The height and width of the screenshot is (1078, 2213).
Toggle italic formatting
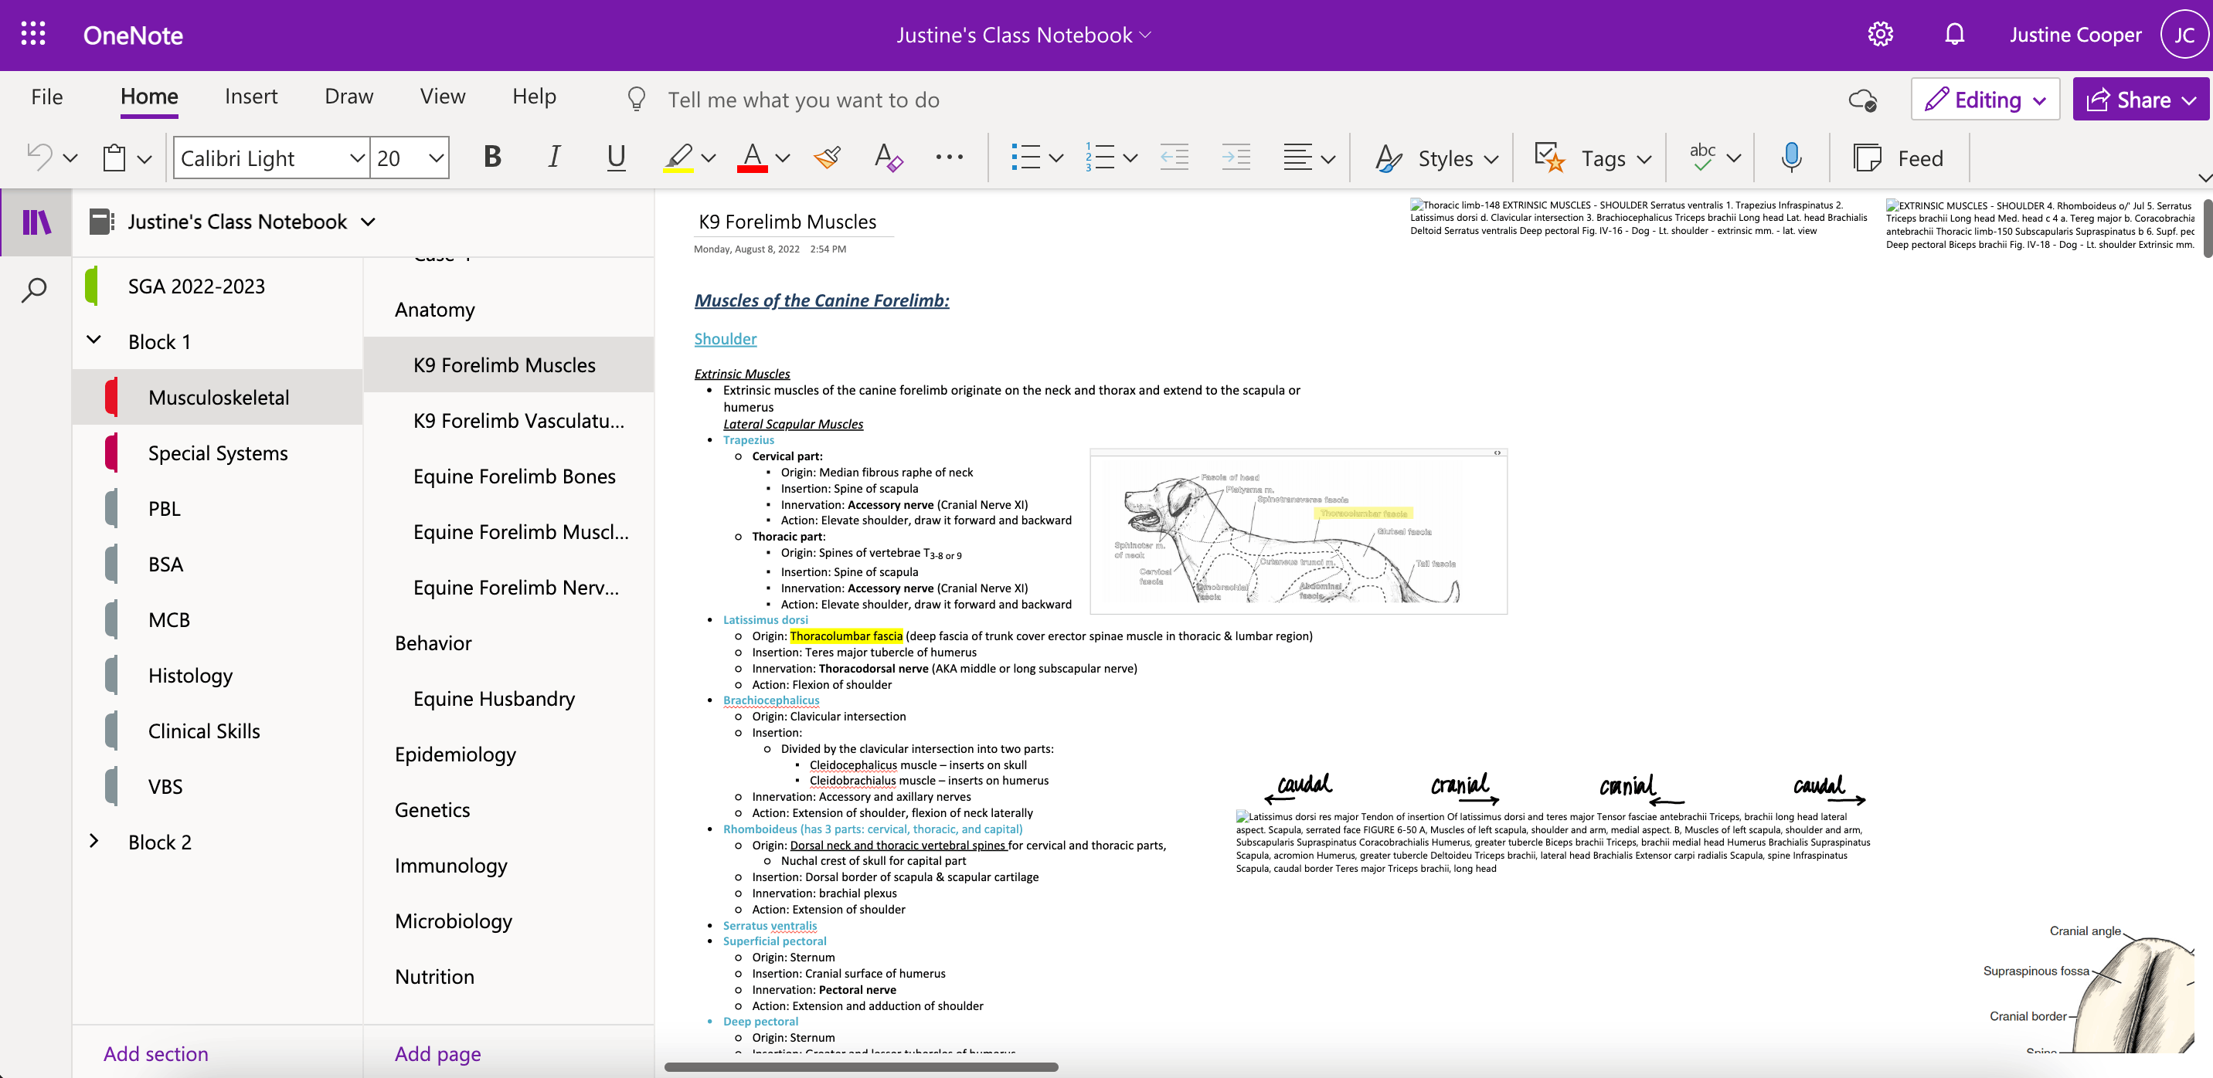tap(554, 158)
